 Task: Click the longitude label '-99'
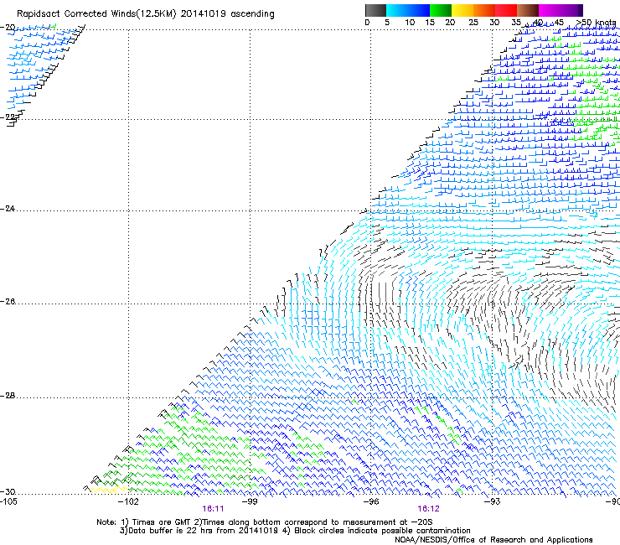(x=250, y=501)
